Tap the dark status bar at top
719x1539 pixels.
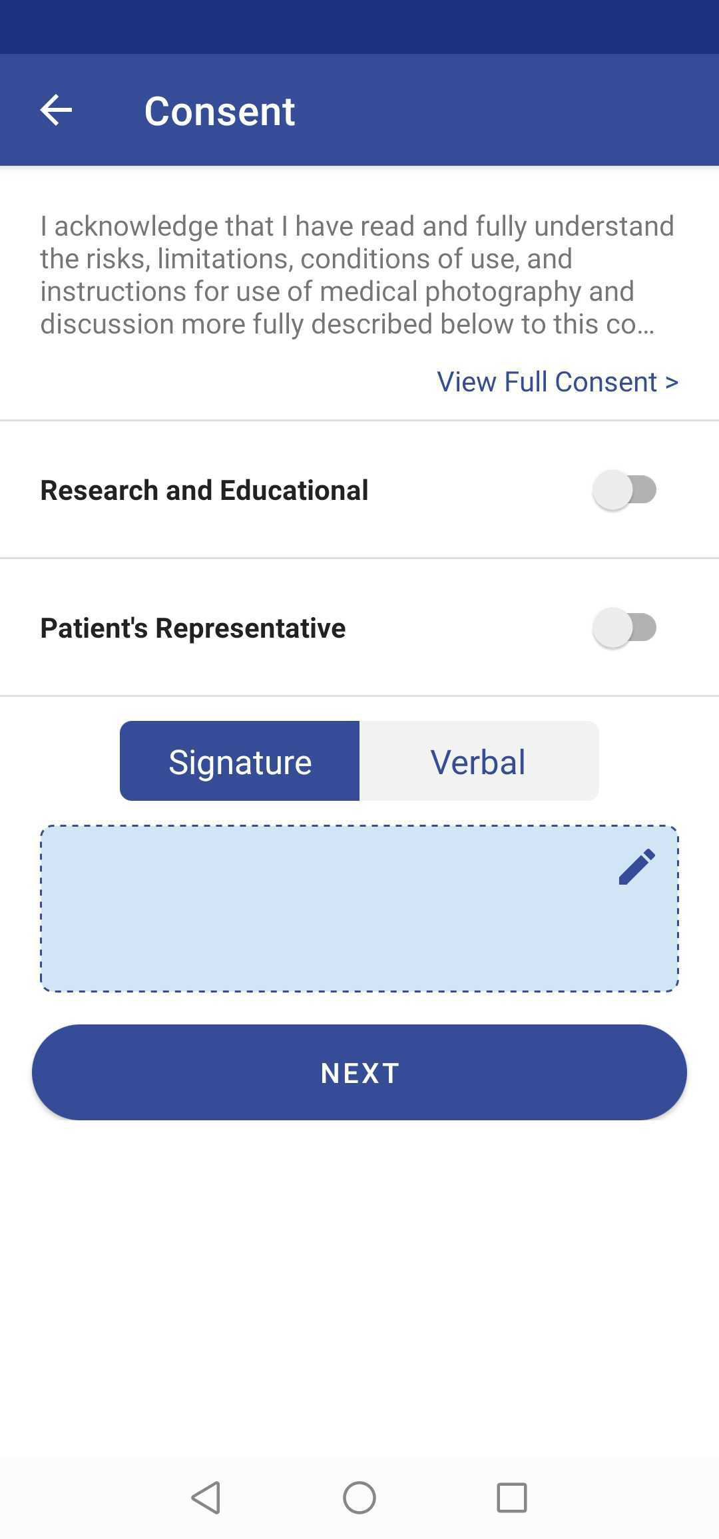[x=359, y=27]
